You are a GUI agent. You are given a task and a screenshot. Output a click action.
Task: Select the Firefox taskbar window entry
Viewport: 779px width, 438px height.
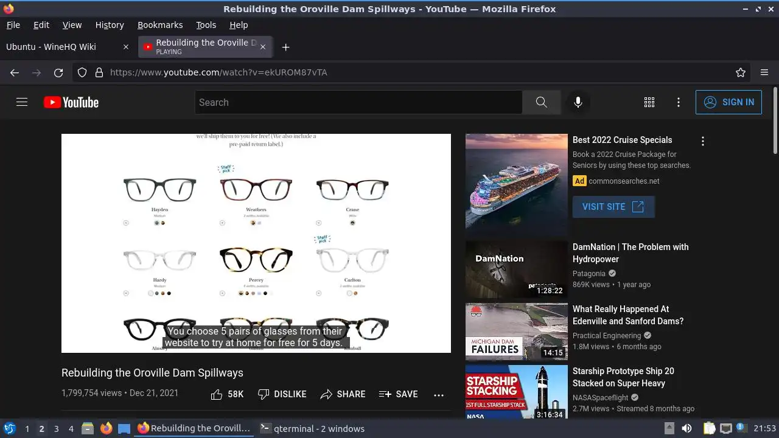point(194,428)
